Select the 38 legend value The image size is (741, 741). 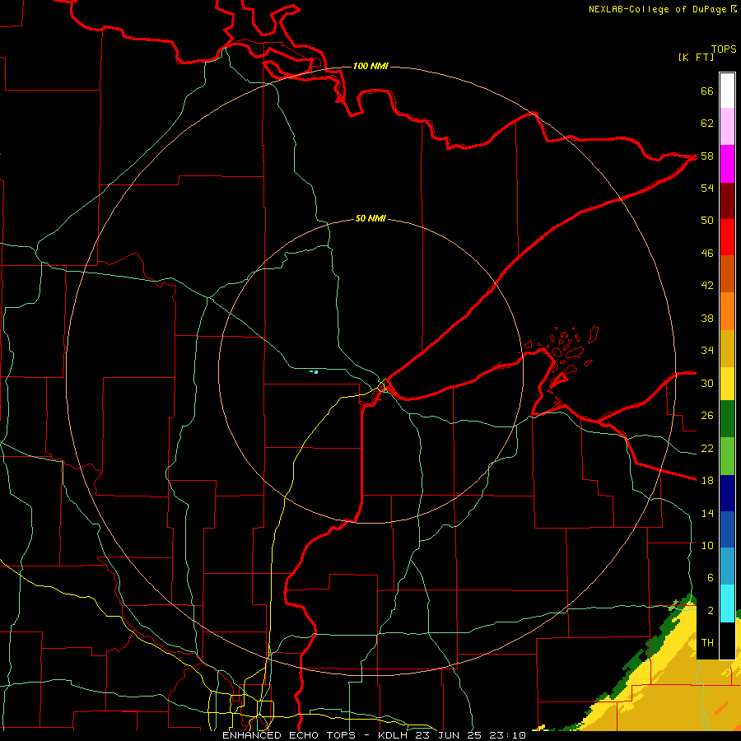point(707,318)
